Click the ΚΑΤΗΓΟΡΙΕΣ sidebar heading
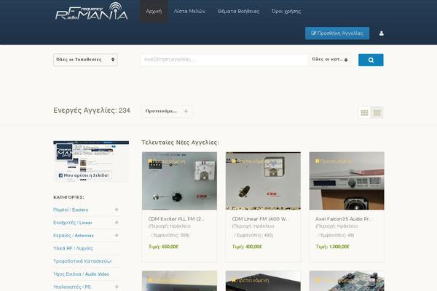This screenshot has height=291, width=437. 68,197
